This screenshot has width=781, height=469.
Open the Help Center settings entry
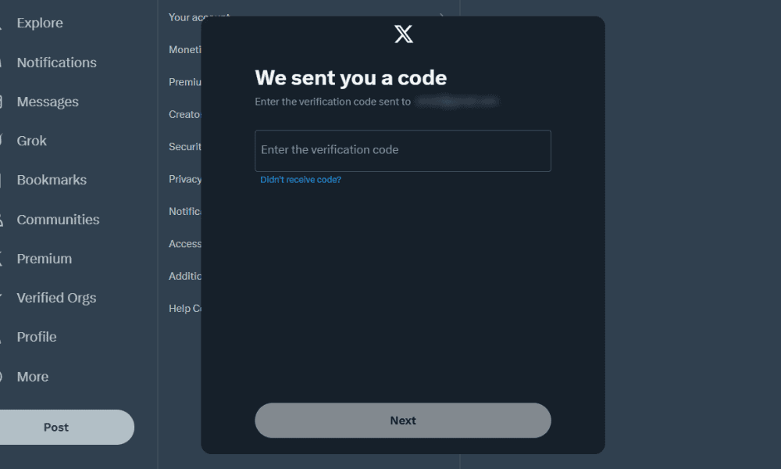tap(185, 308)
